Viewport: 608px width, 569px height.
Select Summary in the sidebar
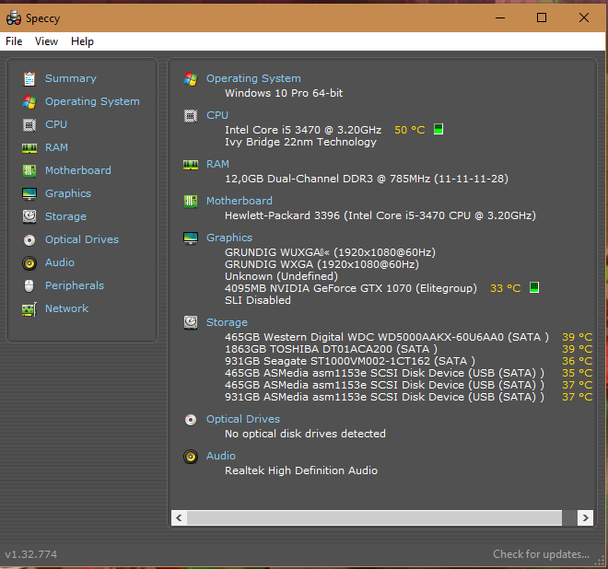[71, 78]
